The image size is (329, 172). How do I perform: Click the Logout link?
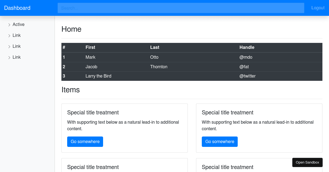pos(318,8)
